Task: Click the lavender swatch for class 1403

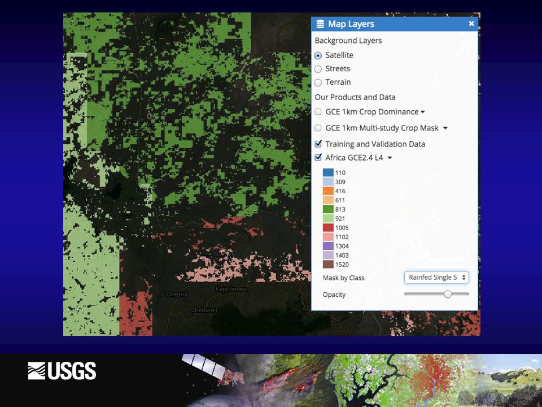Action: pyautogui.click(x=328, y=255)
